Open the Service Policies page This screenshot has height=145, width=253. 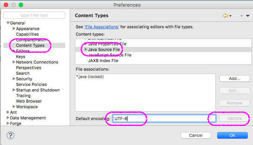click(31, 84)
